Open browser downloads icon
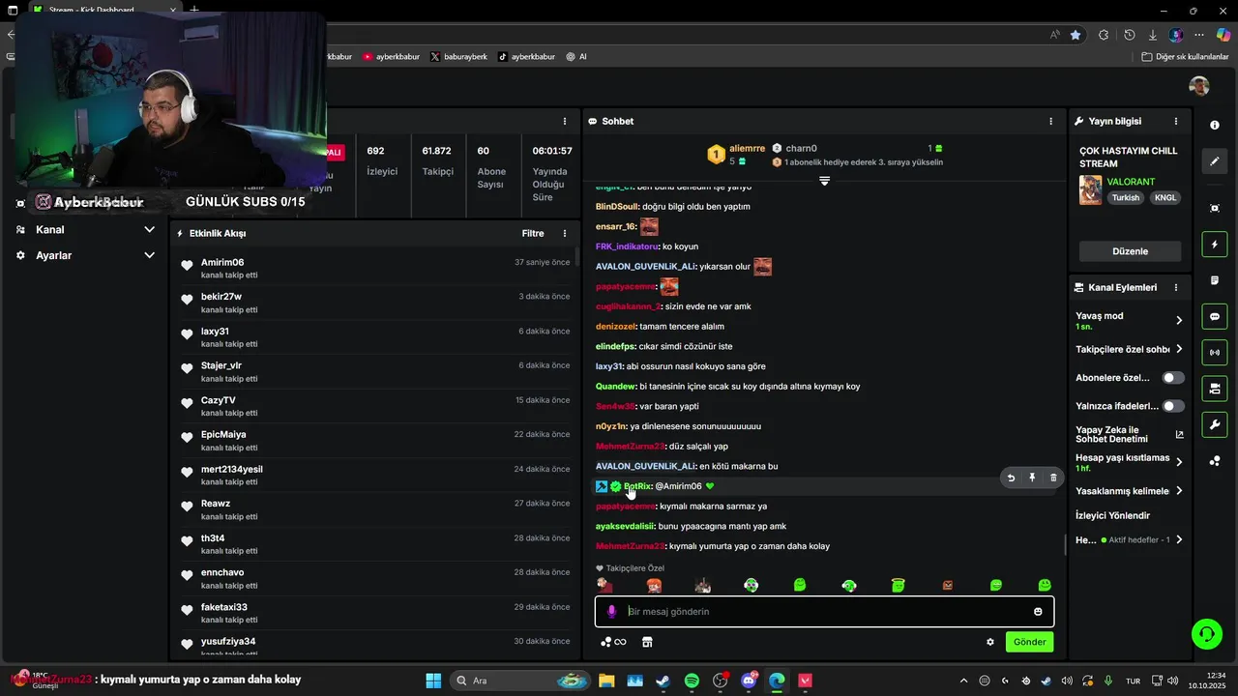The image size is (1238, 696). (x=1152, y=35)
